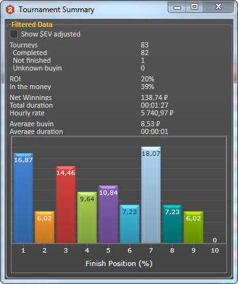Click the ROI value 20%
The image size is (238, 284).
coord(147,79)
